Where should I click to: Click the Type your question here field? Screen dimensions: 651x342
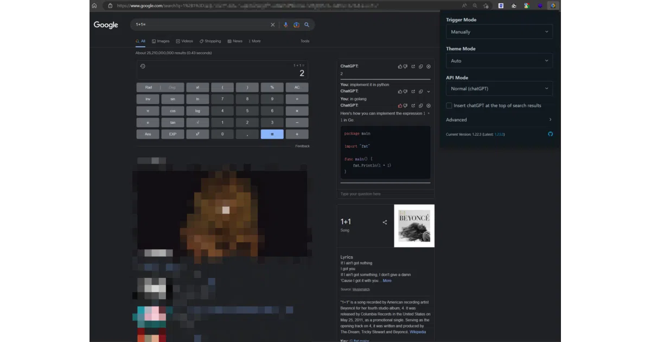[x=385, y=194]
